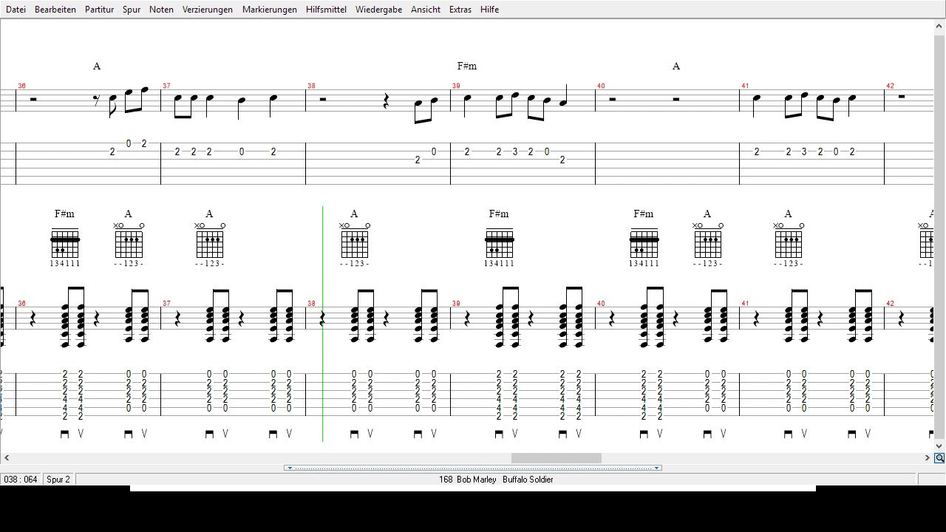Open the Noten menu

[161, 10]
